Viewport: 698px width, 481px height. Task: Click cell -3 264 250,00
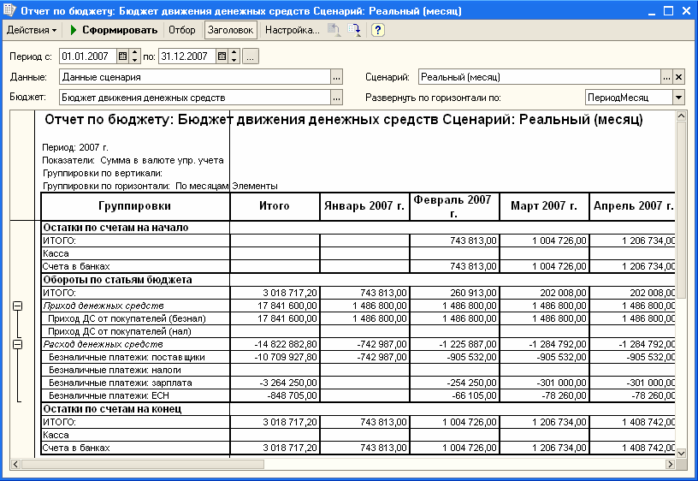click(275, 383)
